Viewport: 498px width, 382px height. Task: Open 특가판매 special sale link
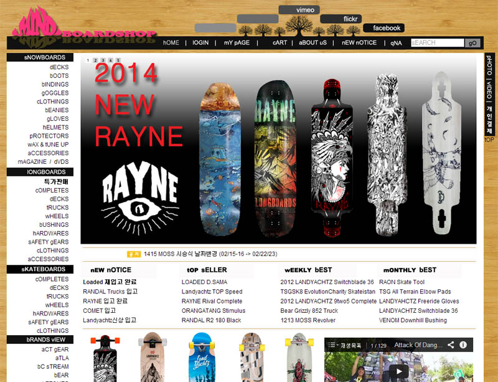tap(56, 181)
